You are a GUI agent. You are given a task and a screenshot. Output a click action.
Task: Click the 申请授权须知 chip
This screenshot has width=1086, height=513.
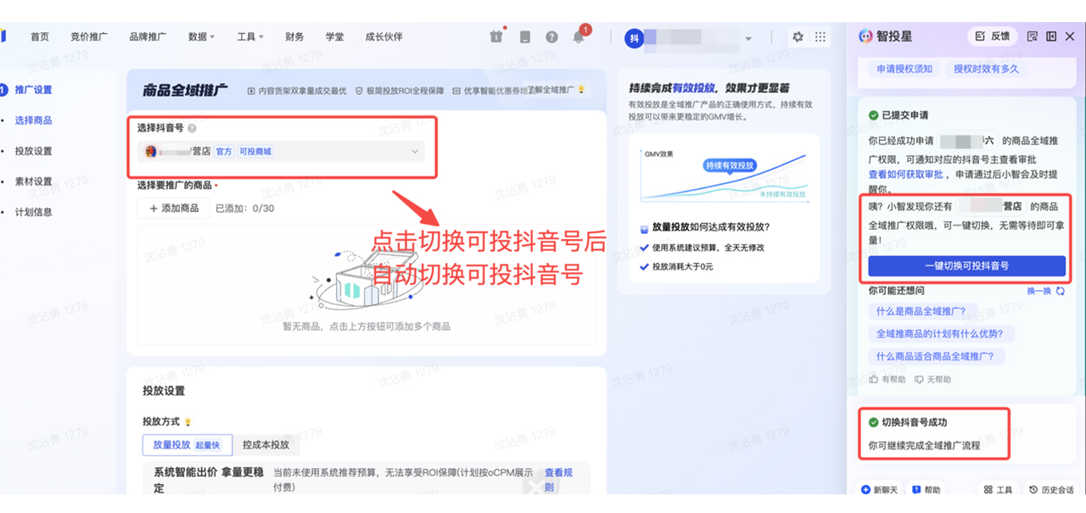click(904, 69)
